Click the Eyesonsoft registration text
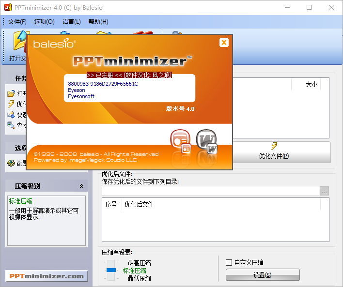The image size is (343, 287). 81,96
